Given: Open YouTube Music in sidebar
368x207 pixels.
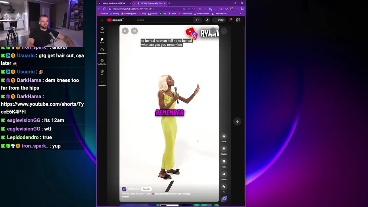Looking at the screenshot, I should coord(102,62).
